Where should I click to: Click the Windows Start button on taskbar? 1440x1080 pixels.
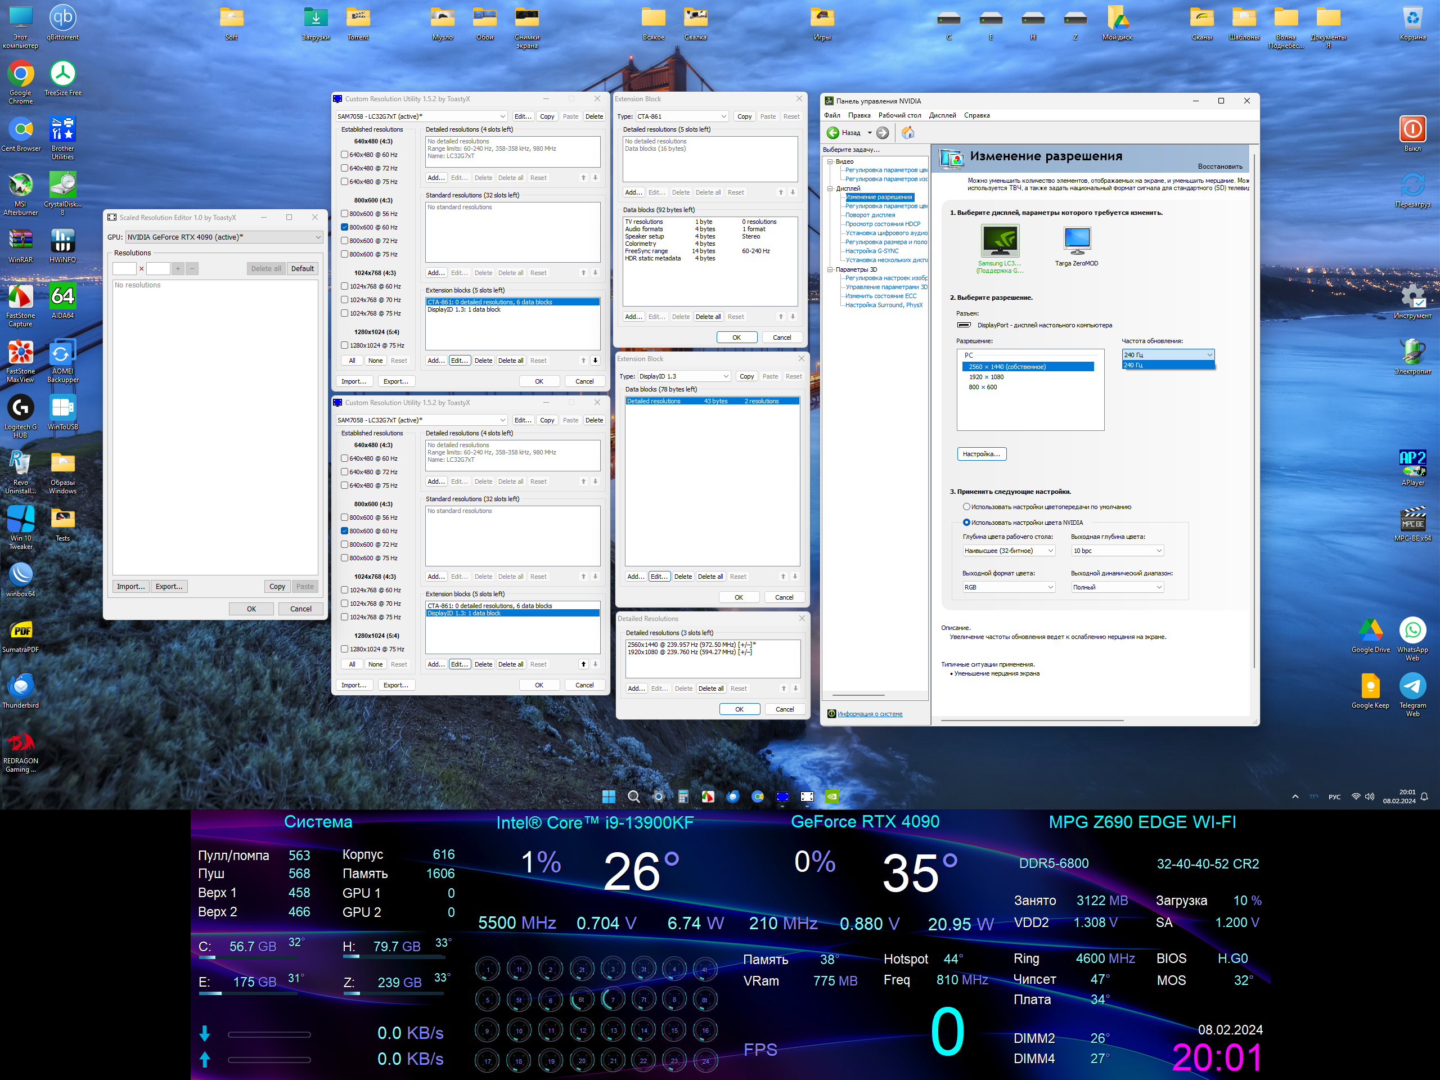pos(609,796)
